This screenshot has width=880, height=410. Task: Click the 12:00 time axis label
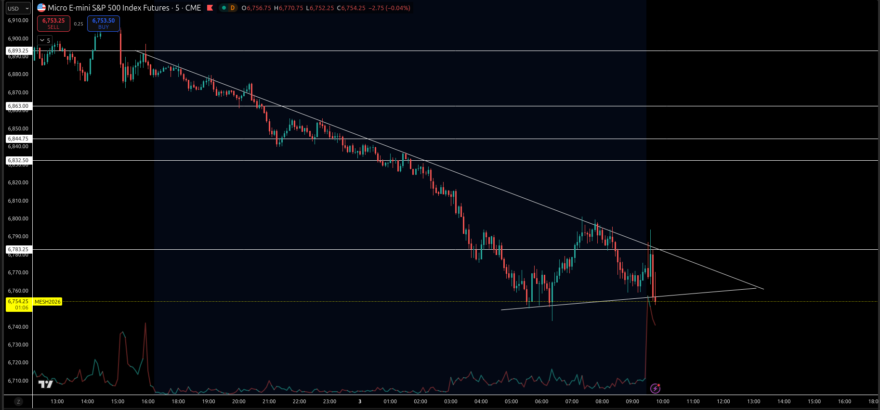pos(723,401)
